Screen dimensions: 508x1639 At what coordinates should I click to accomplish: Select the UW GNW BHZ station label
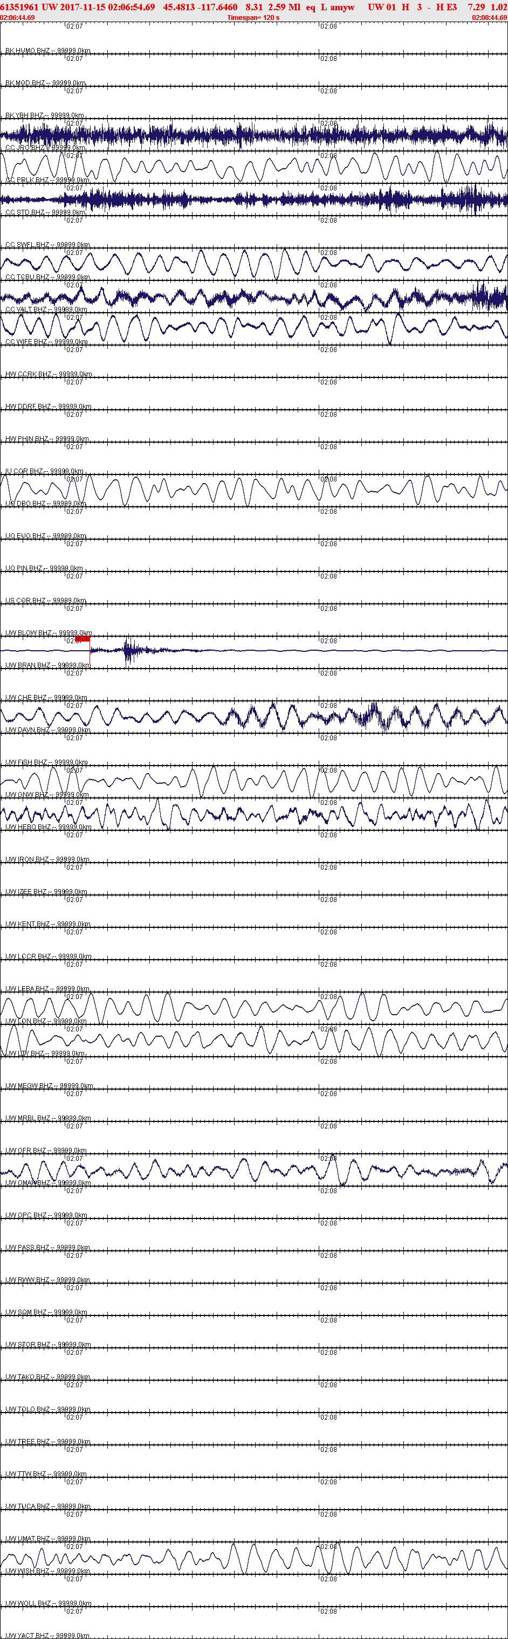click(x=46, y=795)
